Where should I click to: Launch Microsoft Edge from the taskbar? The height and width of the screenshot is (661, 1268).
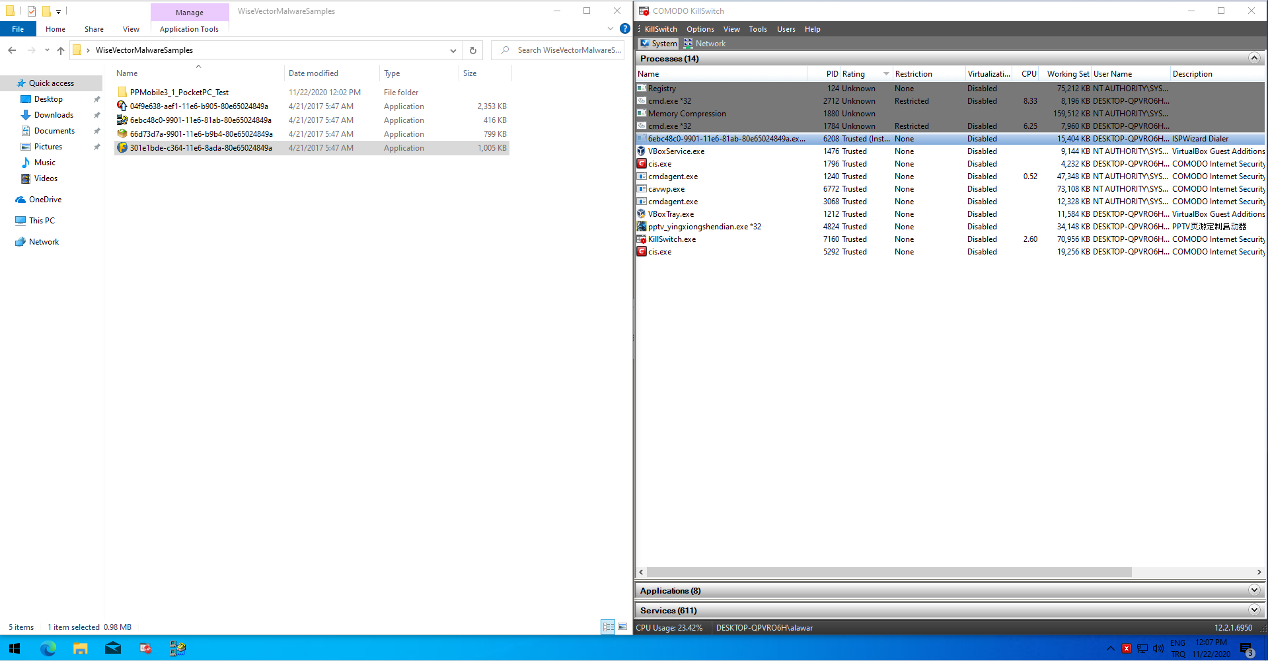pos(48,648)
